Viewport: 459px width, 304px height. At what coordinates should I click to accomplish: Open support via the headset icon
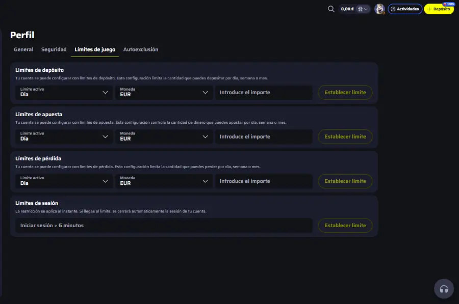pyautogui.click(x=443, y=288)
